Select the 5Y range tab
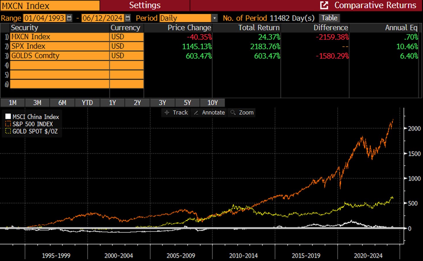 coord(187,103)
